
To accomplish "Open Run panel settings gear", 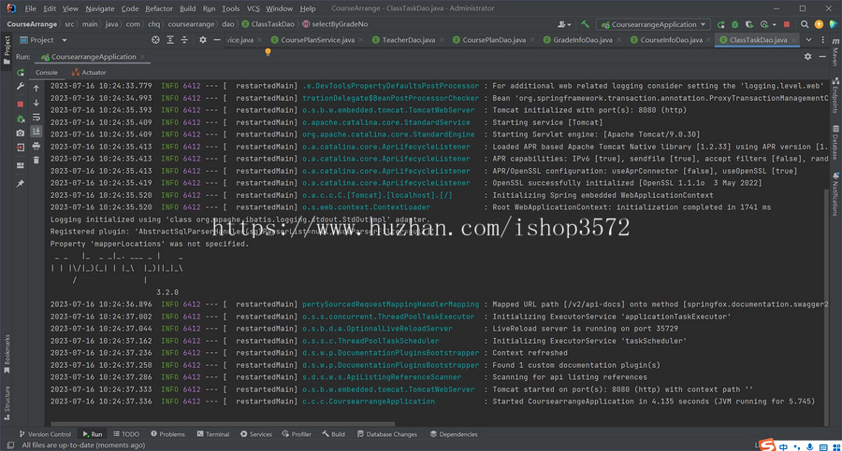I will (x=807, y=56).
